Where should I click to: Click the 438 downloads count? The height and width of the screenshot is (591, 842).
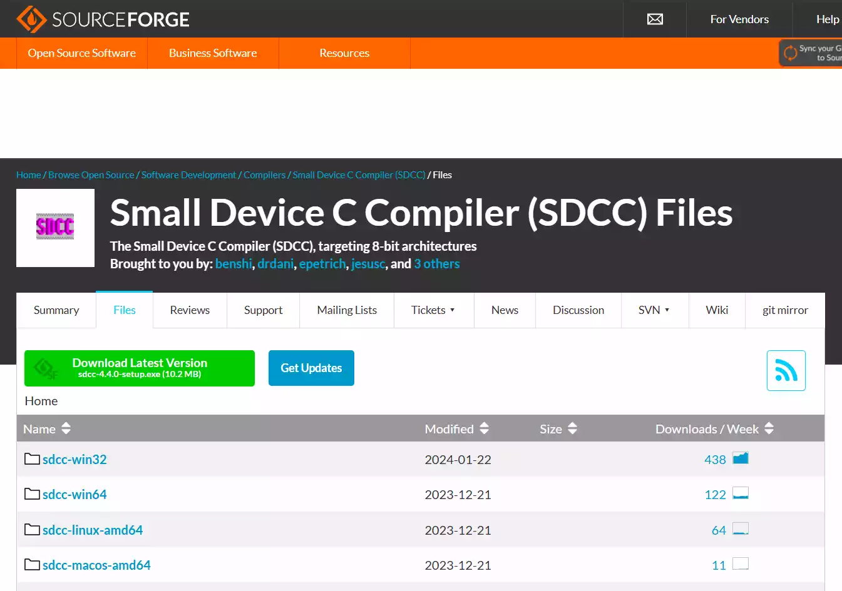[715, 460]
